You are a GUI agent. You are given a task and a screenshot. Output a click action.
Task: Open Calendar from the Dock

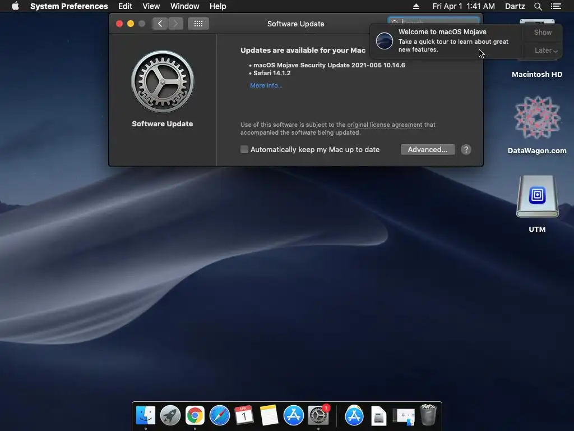244,416
